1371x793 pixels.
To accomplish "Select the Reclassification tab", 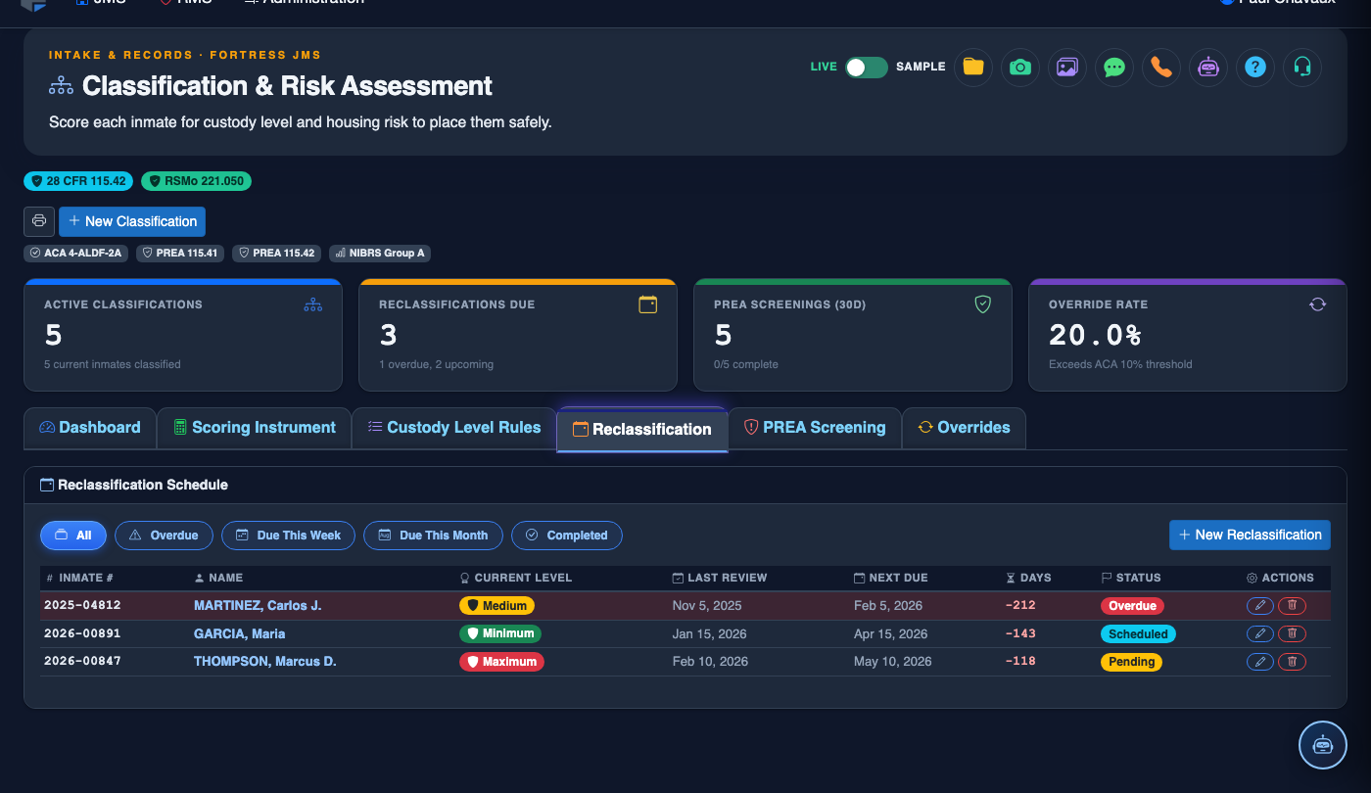I will pyautogui.click(x=642, y=429).
